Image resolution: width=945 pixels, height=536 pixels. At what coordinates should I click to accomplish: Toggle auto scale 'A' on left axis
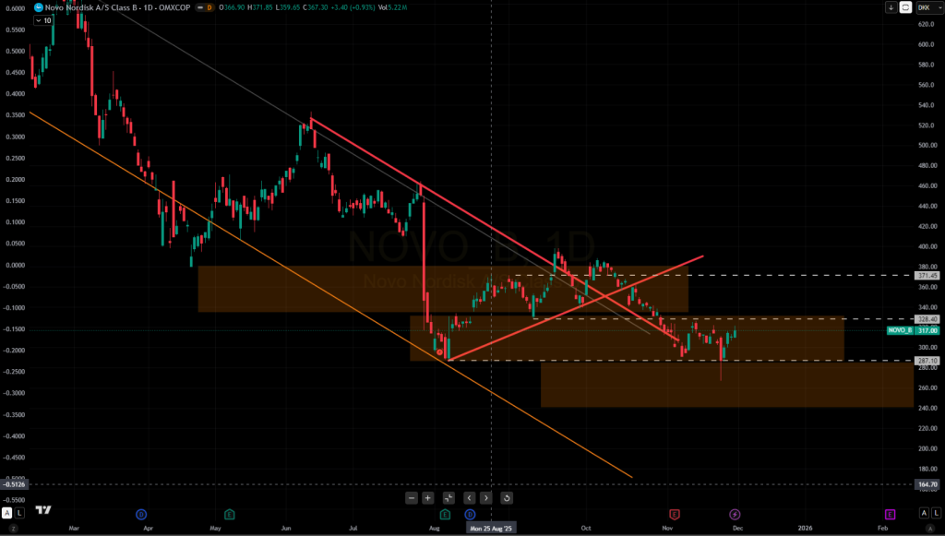[x=6, y=513]
